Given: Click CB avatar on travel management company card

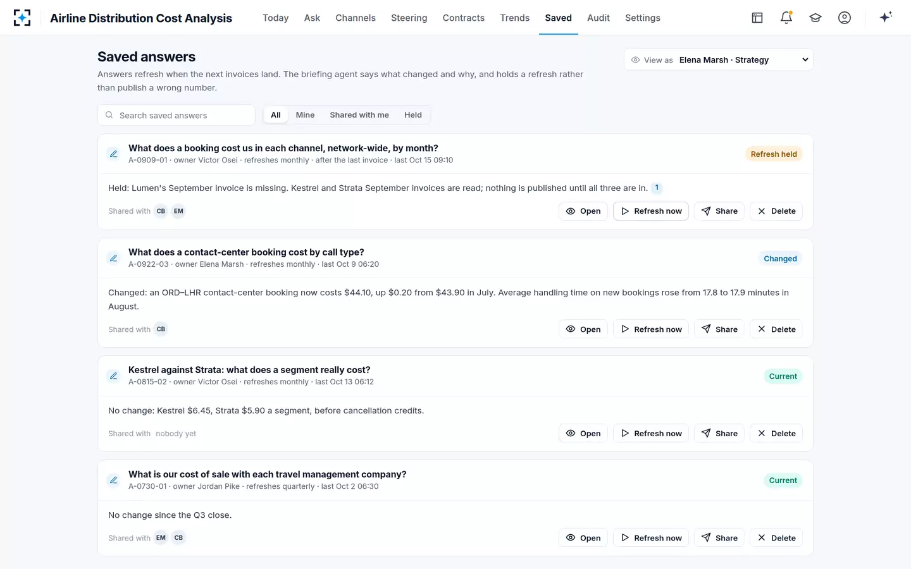Looking at the screenshot, I should tap(178, 538).
